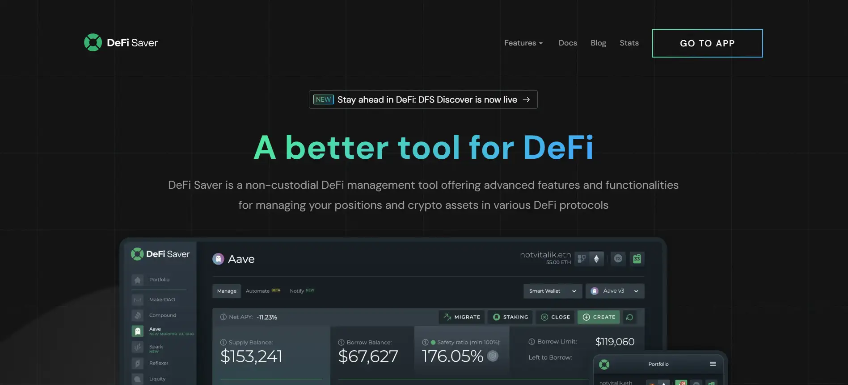Click the DeFi Saver logo in the header
This screenshot has height=385, width=848.
[121, 43]
